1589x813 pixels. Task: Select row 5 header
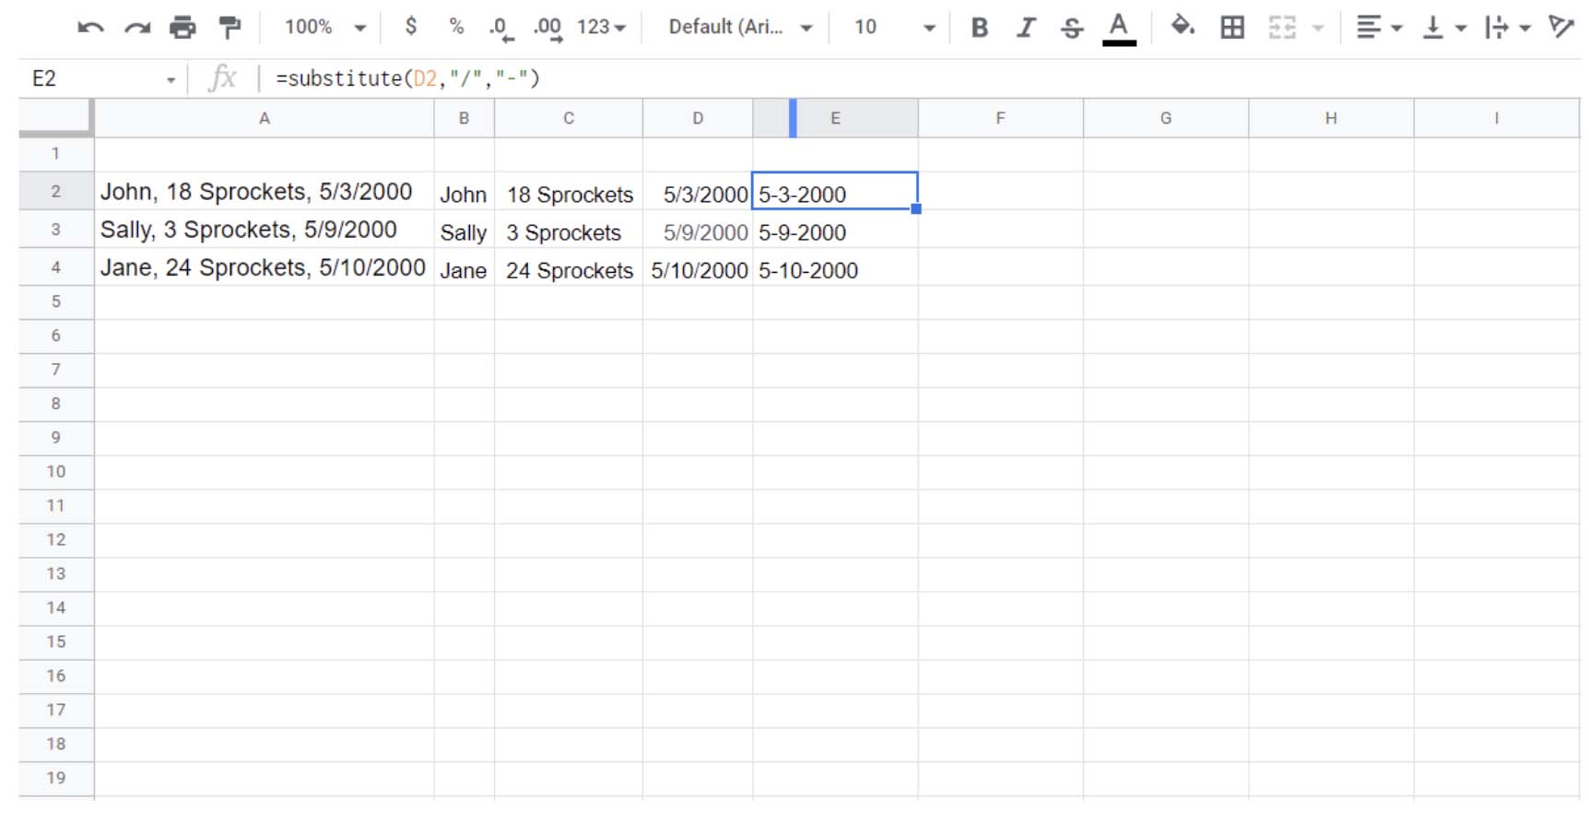point(56,301)
